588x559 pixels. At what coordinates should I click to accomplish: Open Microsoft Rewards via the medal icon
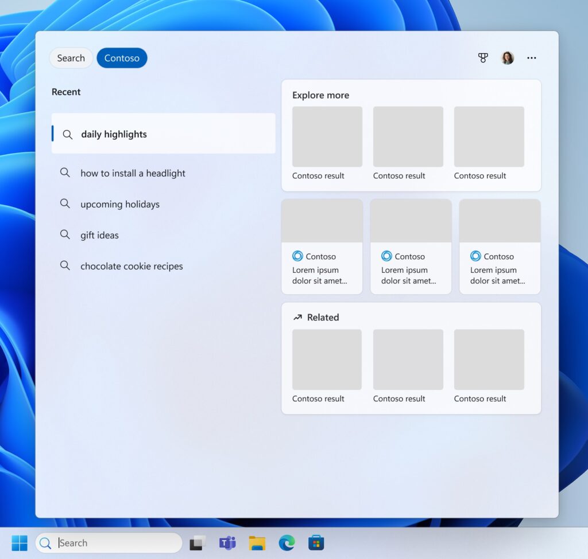[483, 57]
